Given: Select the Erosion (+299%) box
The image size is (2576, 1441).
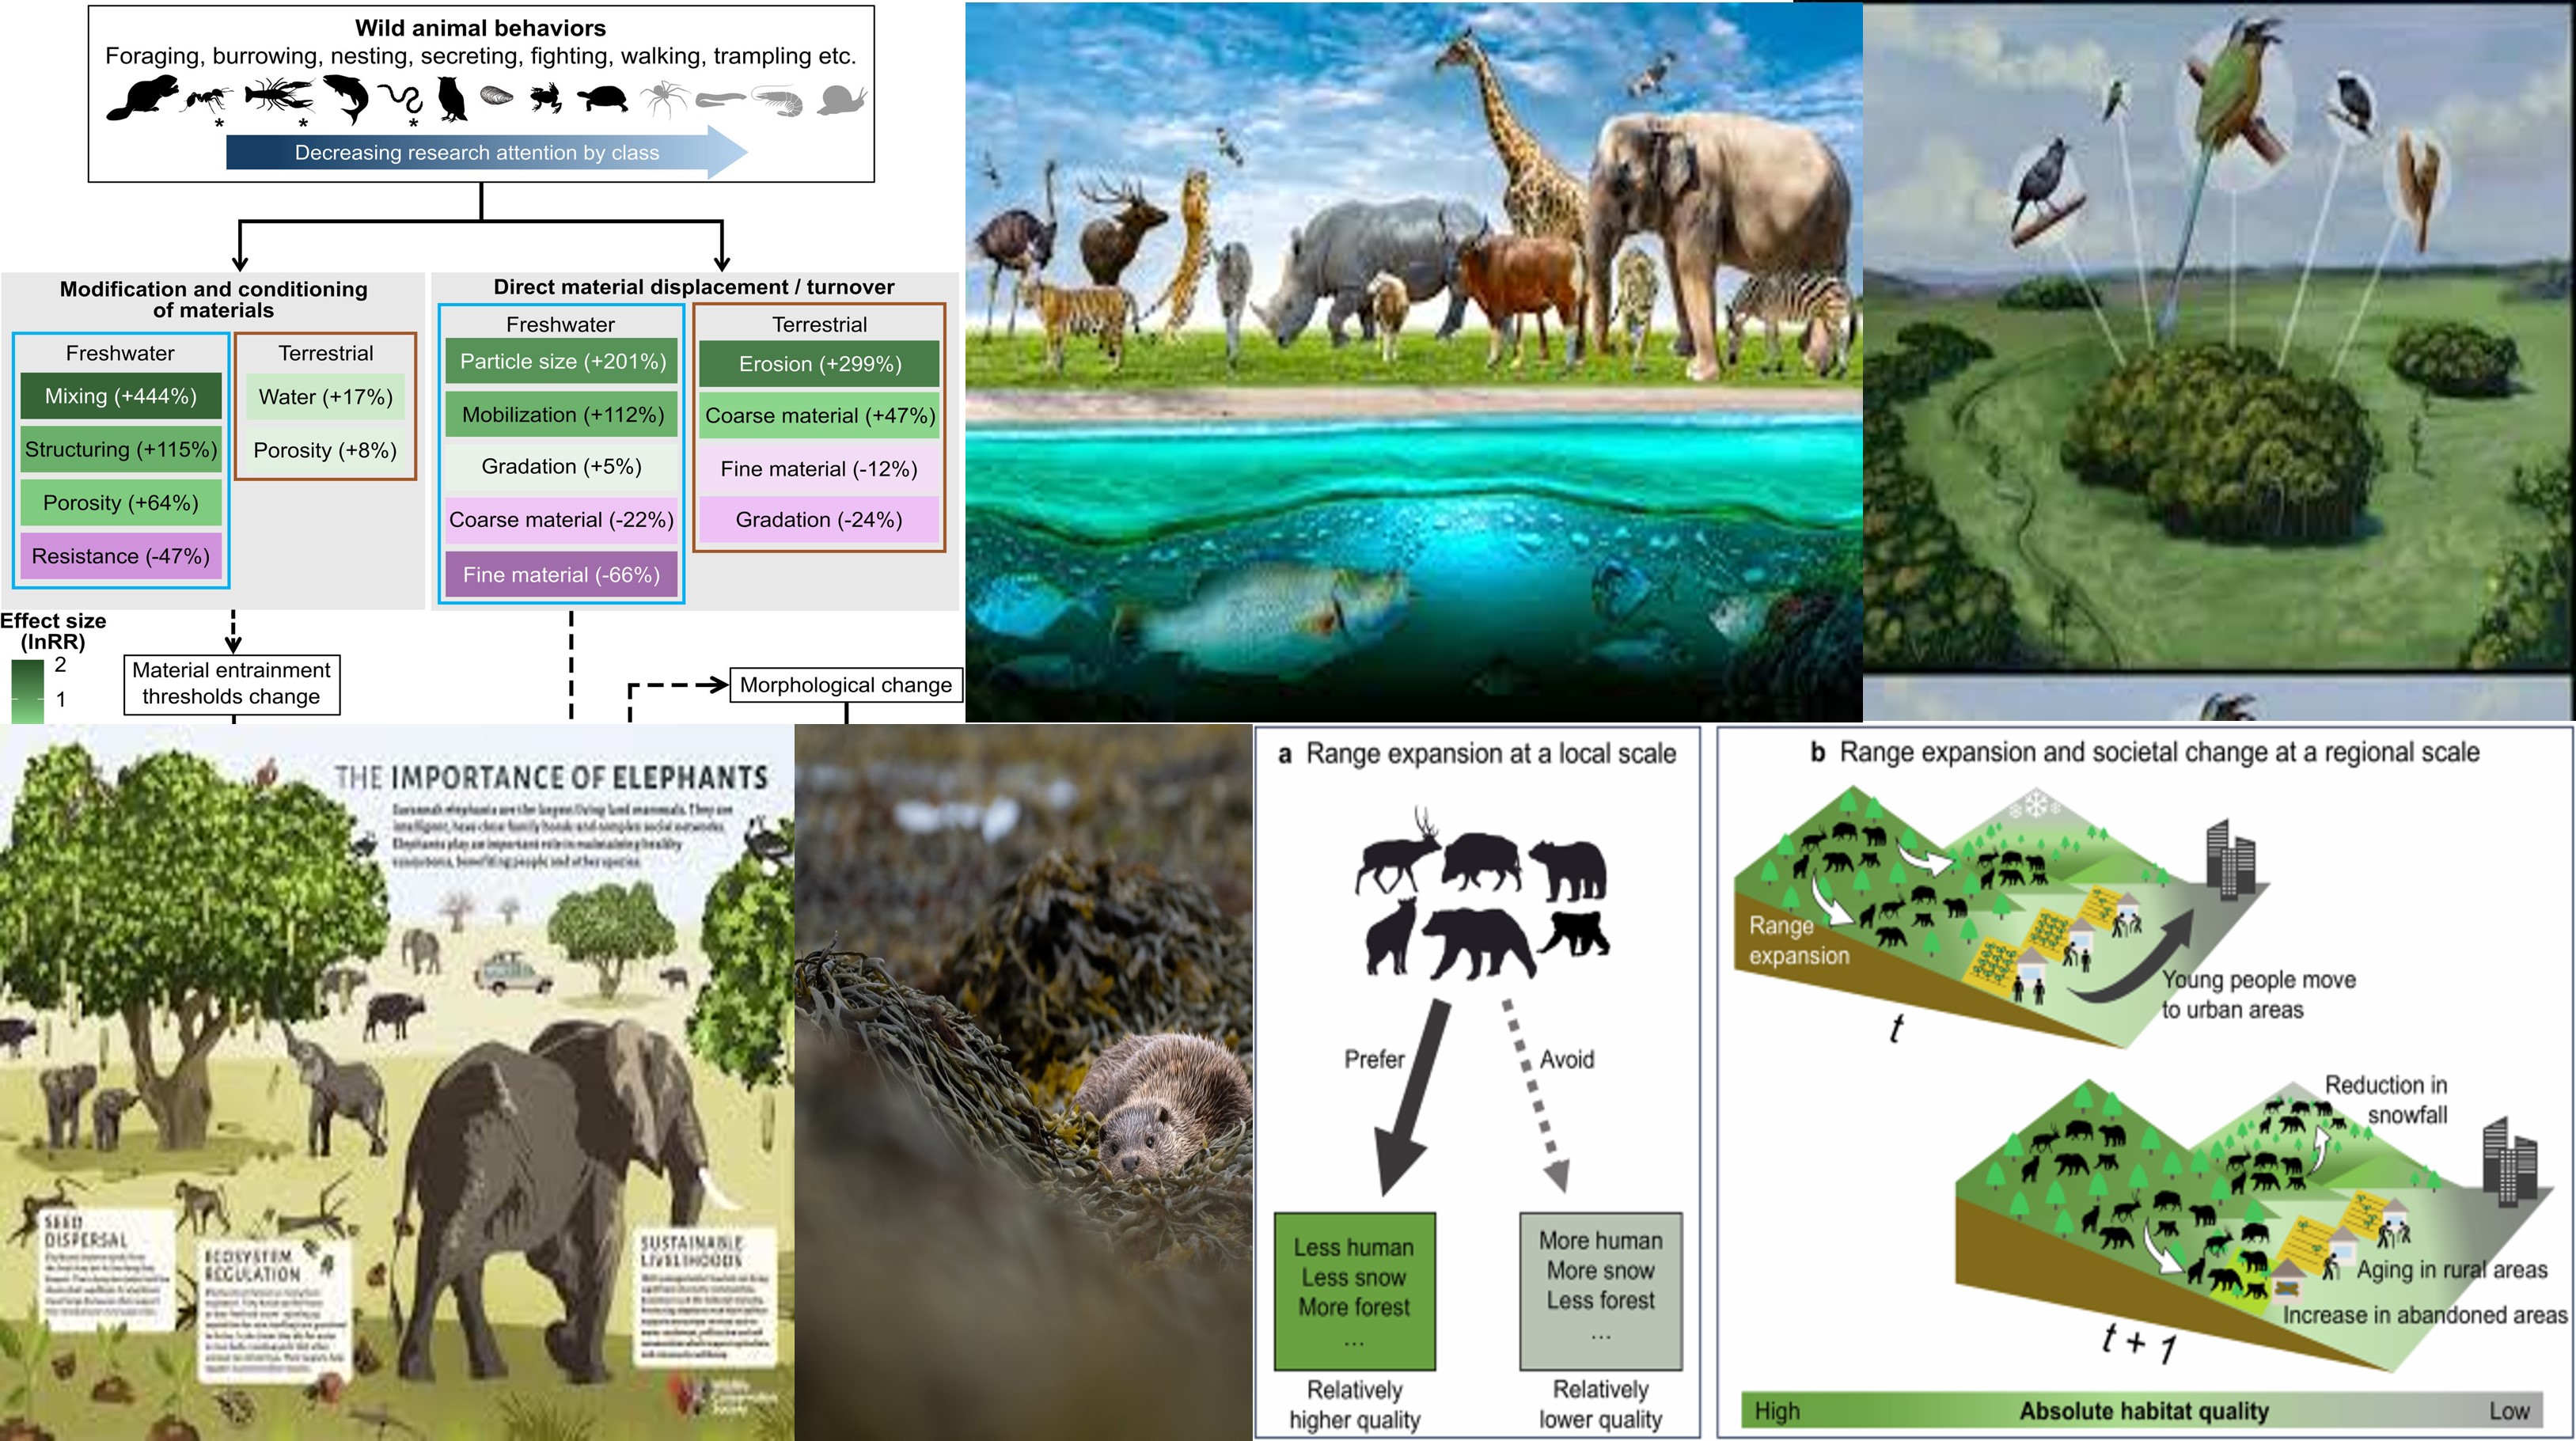Looking at the screenshot, I should coord(819,364).
